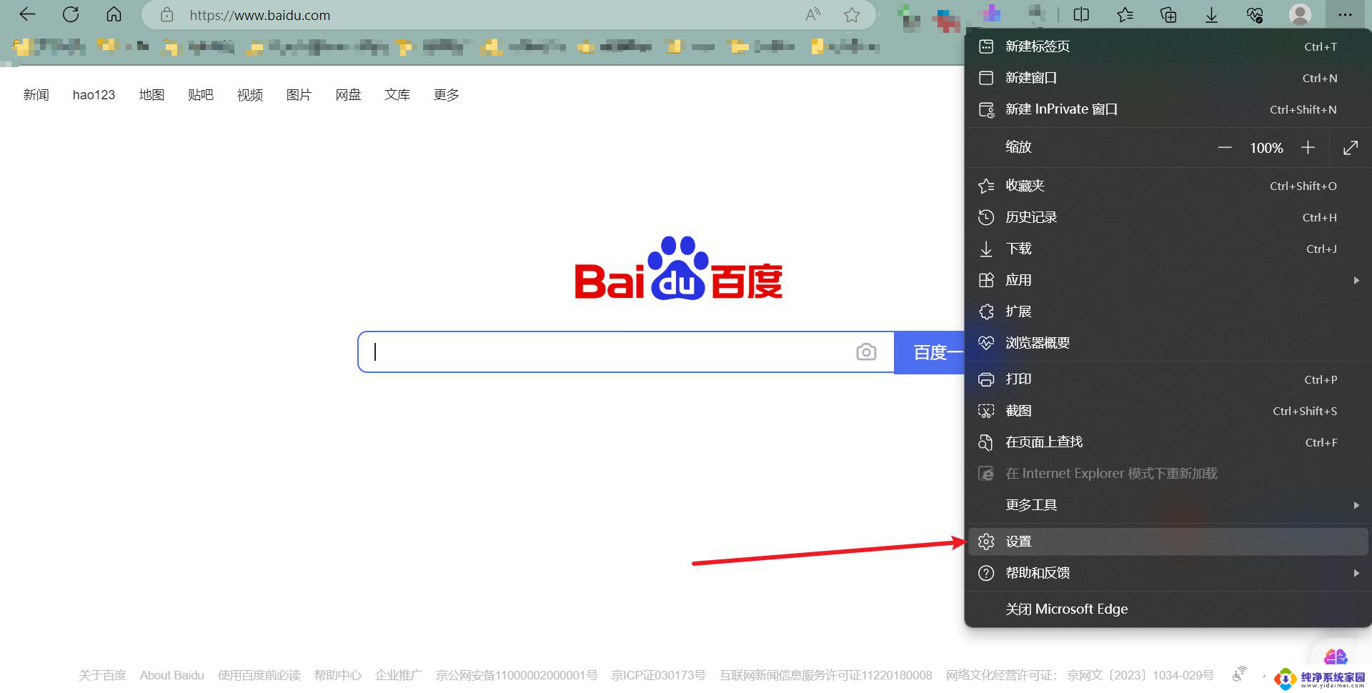Expand the 应用 submenu
This screenshot has width=1372, height=693.
[1168, 280]
